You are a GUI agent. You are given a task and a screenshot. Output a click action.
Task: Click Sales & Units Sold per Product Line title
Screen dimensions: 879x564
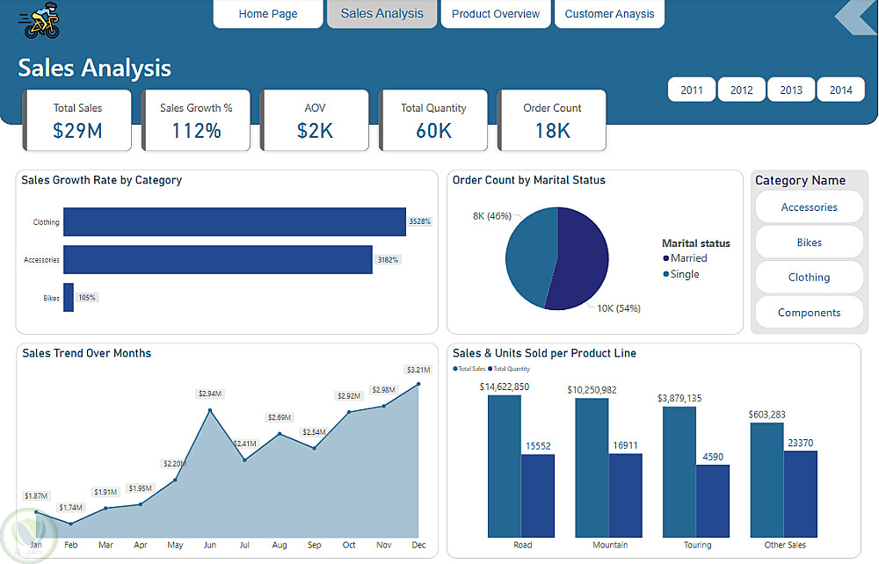coord(544,353)
